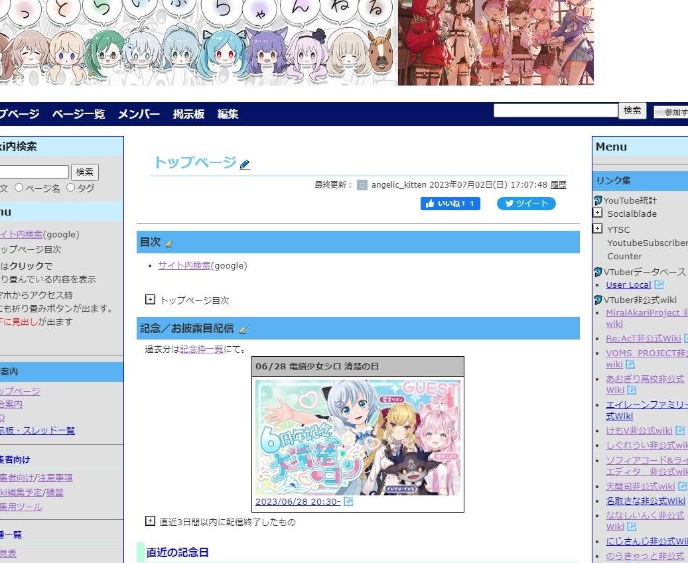Click the external link icon after あおぎり高校非公式 Wiki
Viewport: 688px width, 563px height.
pos(632,390)
